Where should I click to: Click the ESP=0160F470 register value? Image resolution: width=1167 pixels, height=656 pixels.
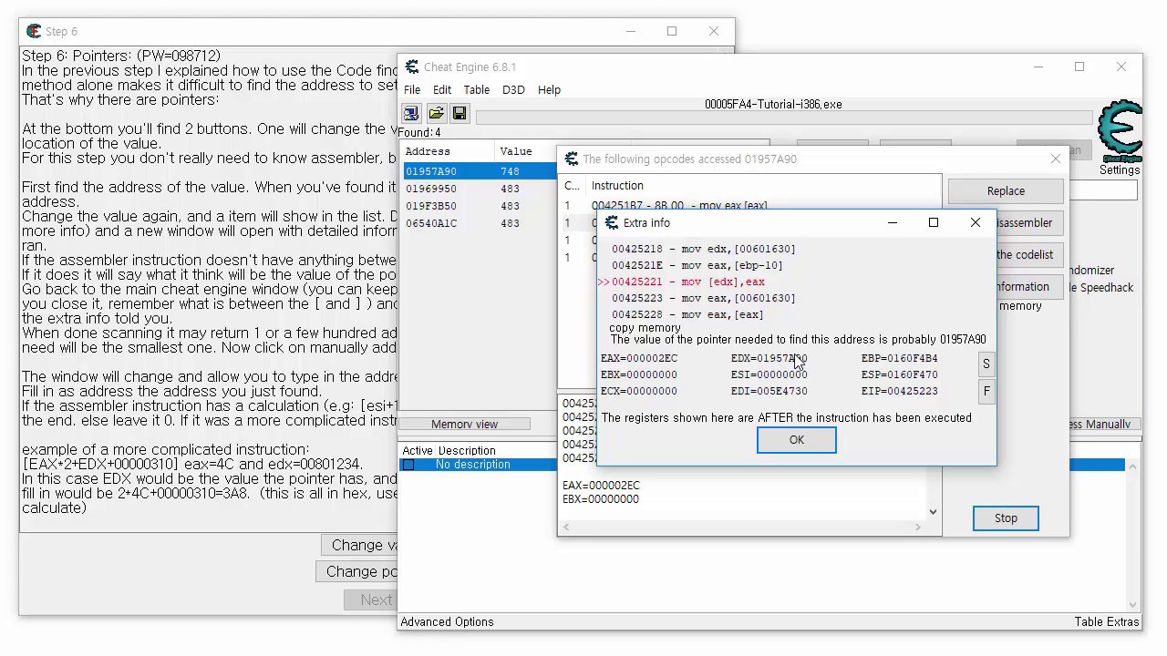[x=900, y=374]
